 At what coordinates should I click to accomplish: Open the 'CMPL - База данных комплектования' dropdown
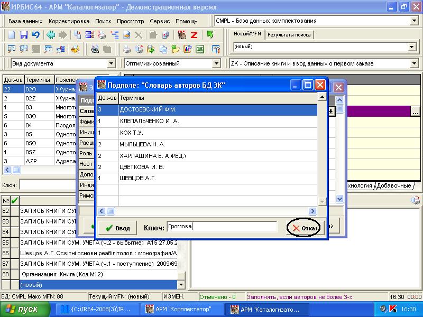pyautogui.click(x=413, y=21)
